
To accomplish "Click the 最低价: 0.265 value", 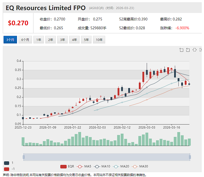I will (51, 28).
